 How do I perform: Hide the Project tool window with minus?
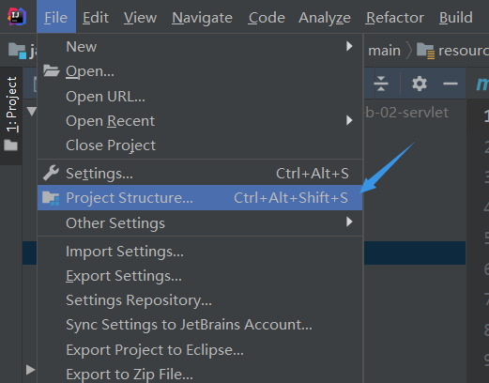tap(451, 84)
